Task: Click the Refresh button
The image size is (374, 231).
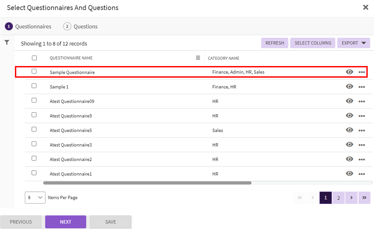Action: (274, 43)
